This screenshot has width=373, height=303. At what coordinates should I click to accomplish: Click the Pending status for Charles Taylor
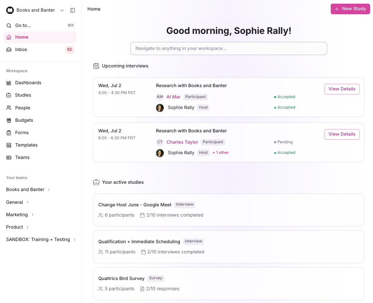283,142
